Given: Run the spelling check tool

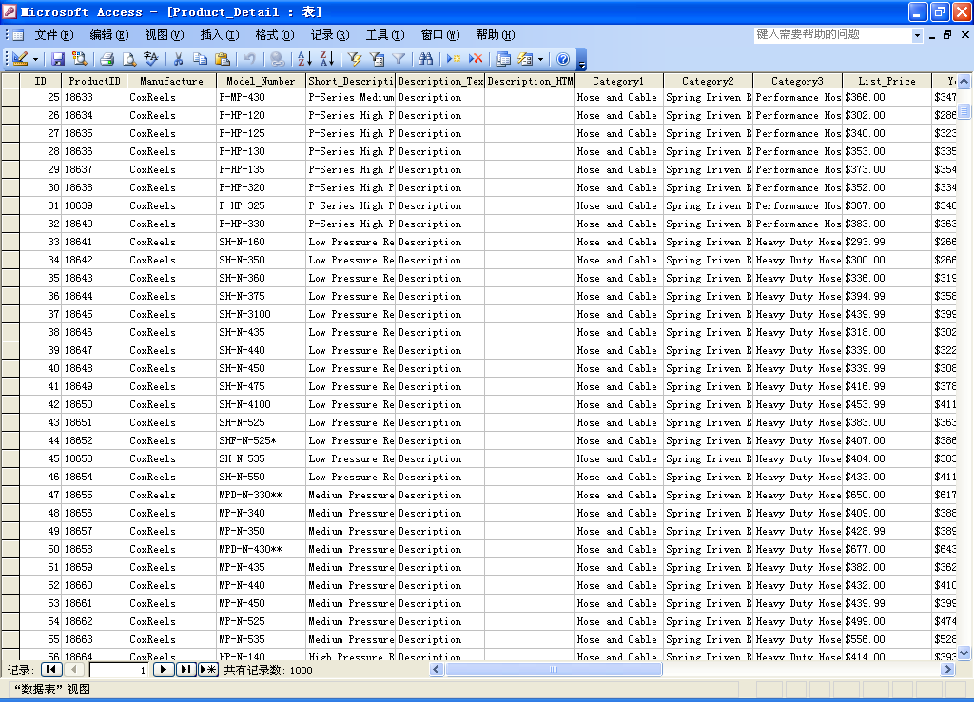Looking at the screenshot, I should coord(150,59).
